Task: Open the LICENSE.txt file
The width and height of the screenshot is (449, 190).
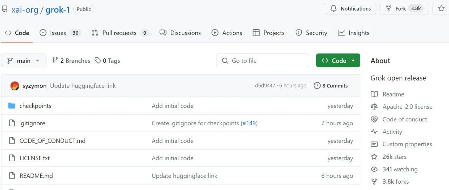Action: pyautogui.click(x=35, y=158)
